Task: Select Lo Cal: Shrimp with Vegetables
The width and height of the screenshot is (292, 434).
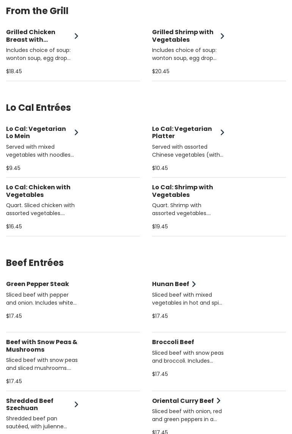Action: [182, 191]
